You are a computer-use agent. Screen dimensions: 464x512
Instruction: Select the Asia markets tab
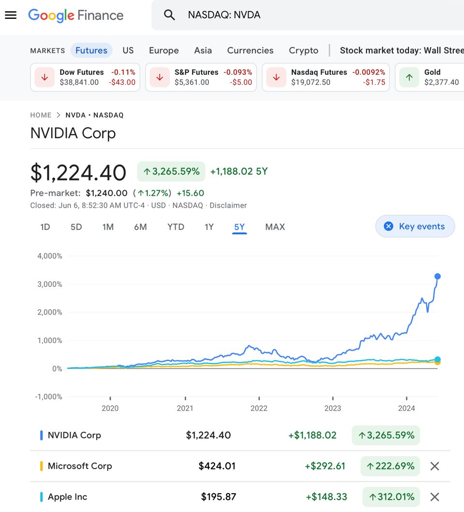[x=203, y=50]
